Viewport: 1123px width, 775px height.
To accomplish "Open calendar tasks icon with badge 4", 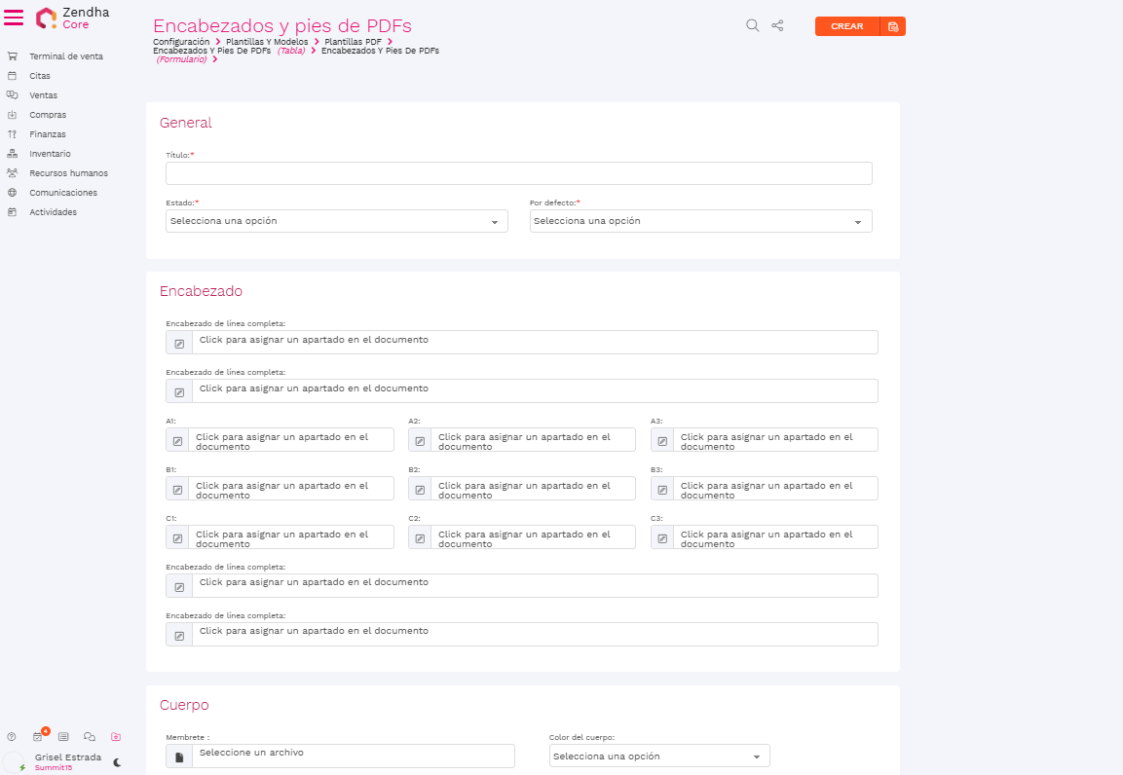I will pyautogui.click(x=38, y=737).
